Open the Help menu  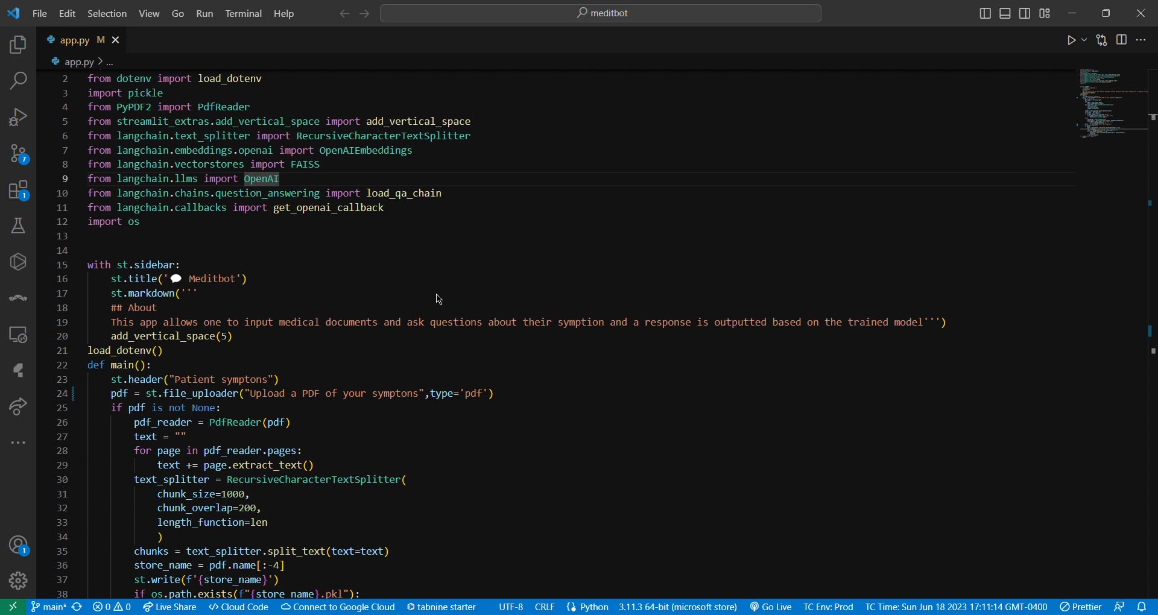284,13
